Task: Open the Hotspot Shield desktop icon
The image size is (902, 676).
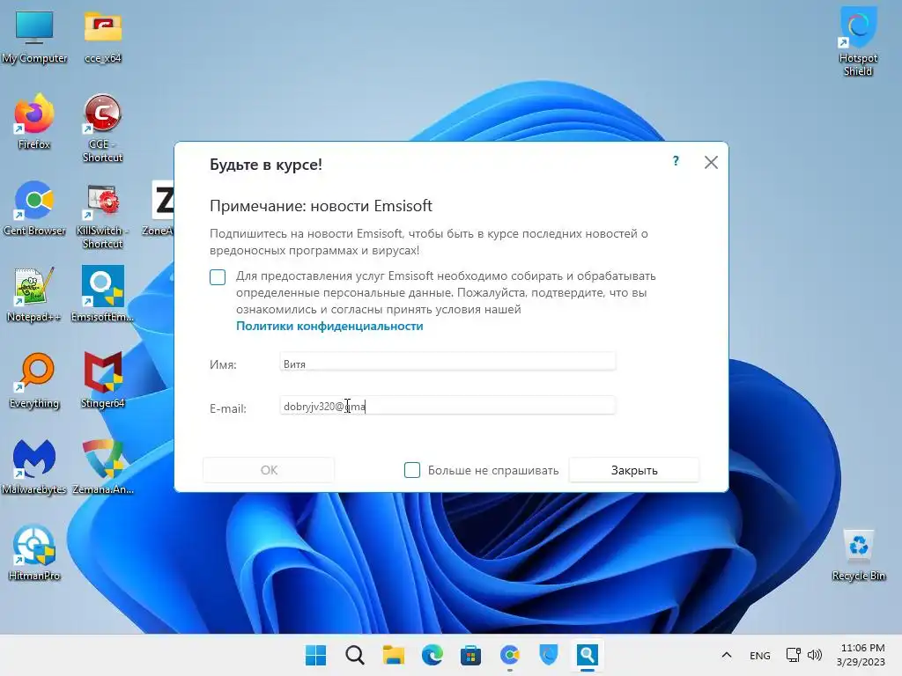Action: (858, 41)
